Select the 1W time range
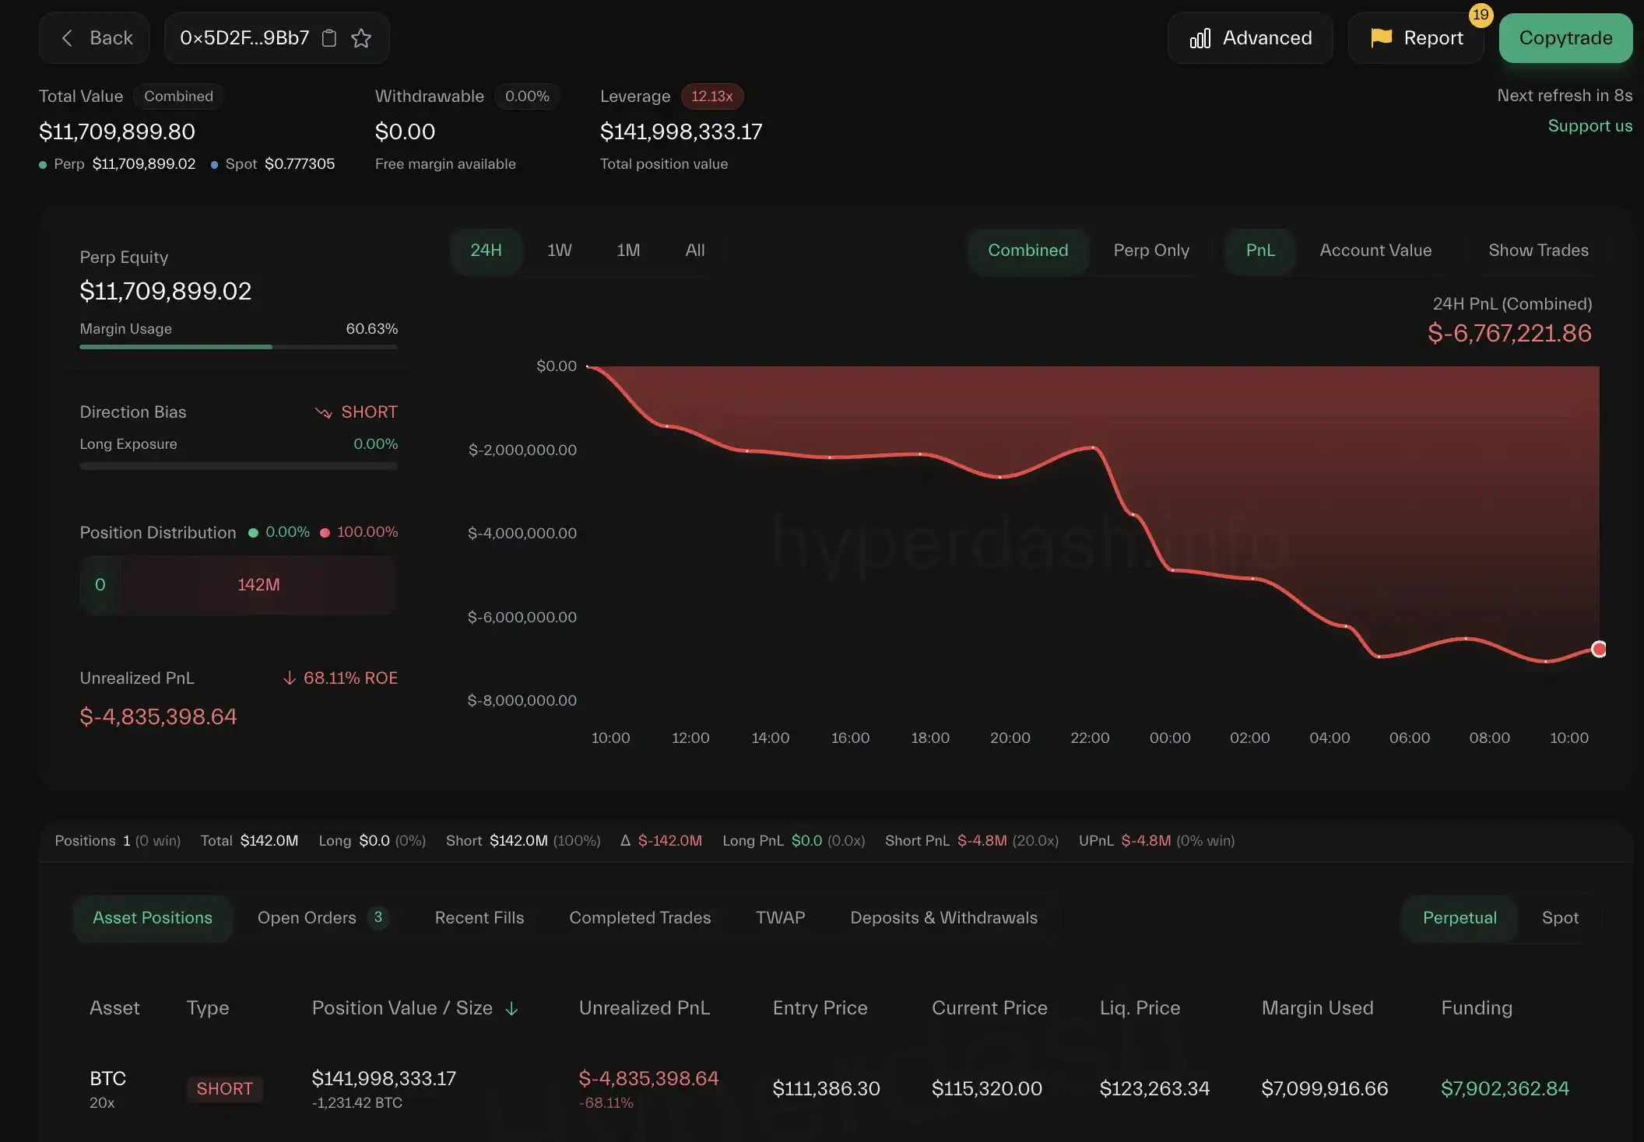Screen dimensions: 1644x1142 tap(559, 250)
